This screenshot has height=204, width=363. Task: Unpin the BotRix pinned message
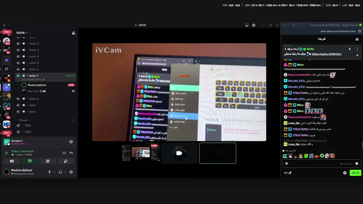click(x=350, y=49)
